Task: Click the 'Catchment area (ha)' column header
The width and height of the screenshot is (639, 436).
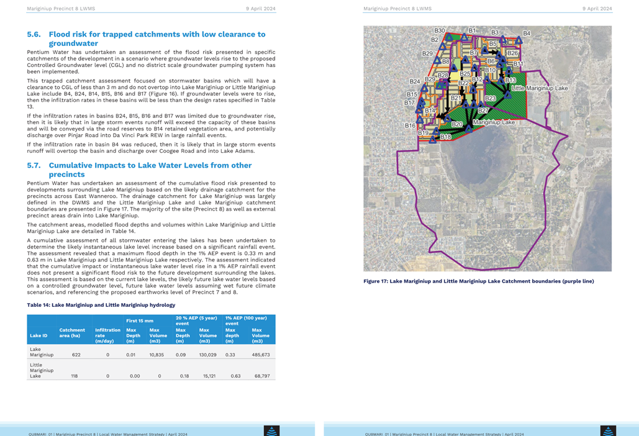Action: tap(72, 333)
